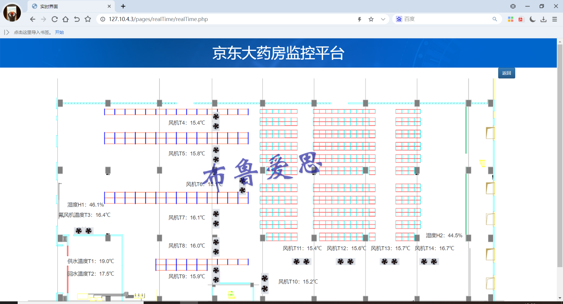The image size is (563, 304).
Task: Click the 风机T4: 15.4℃ reading
Action: pyautogui.click(x=187, y=123)
